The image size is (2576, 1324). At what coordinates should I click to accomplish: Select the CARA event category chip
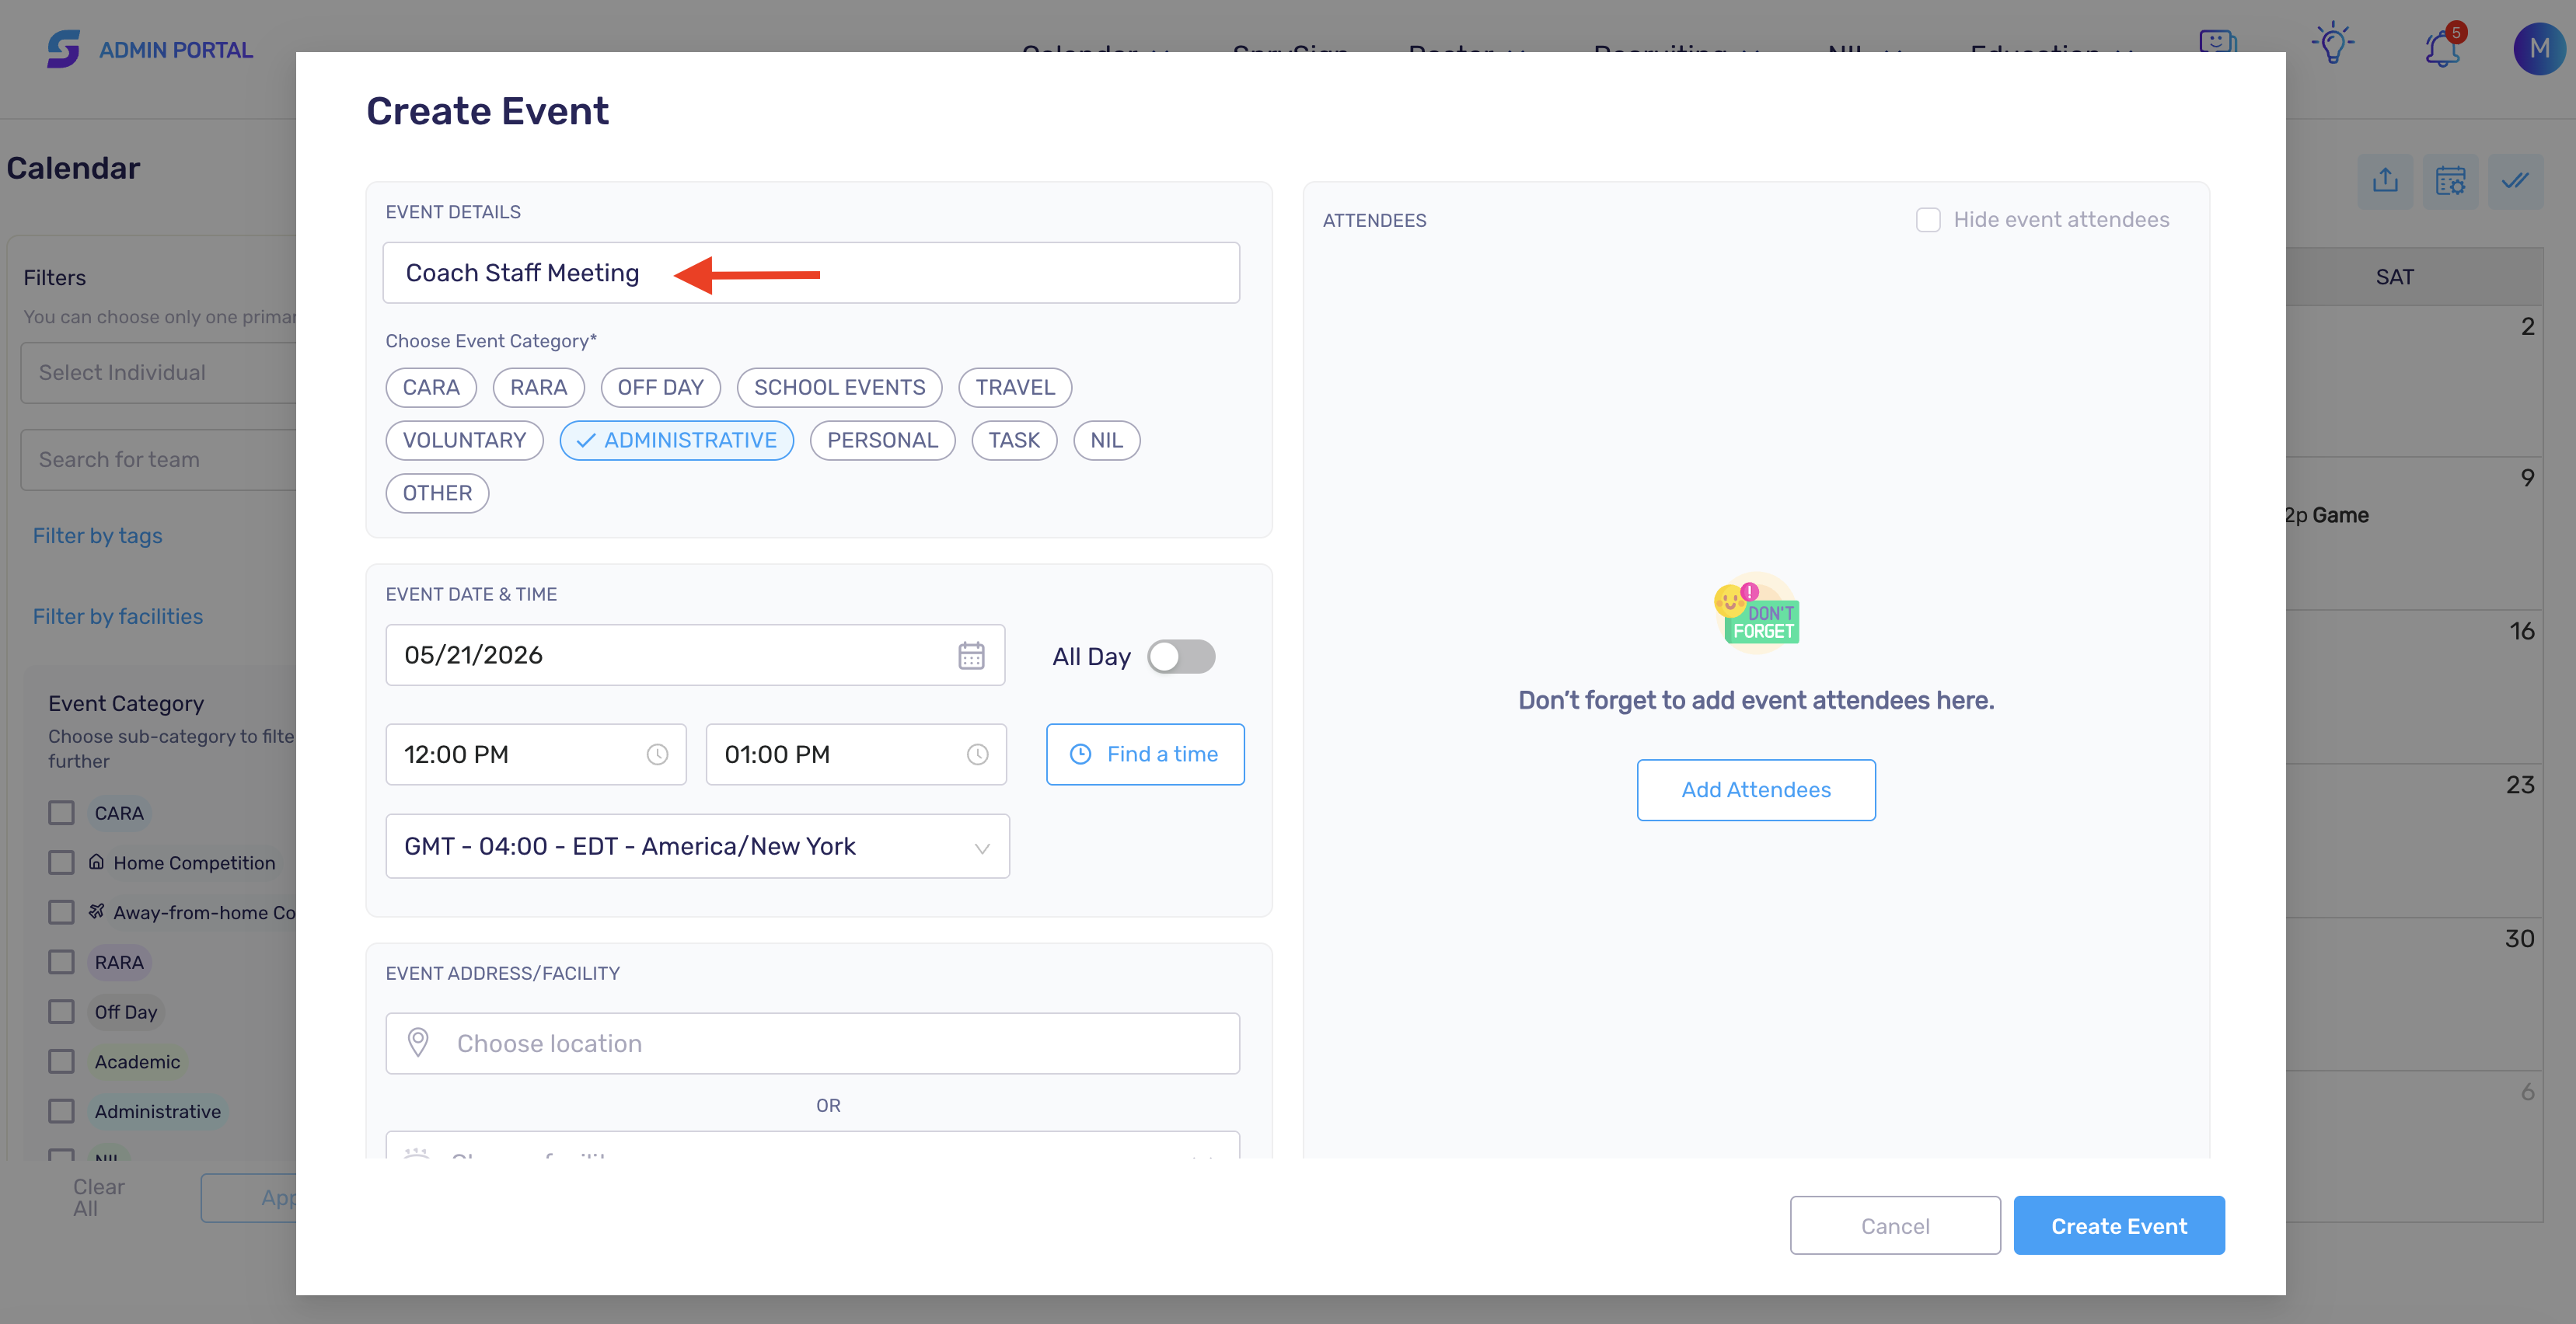tap(431, 388)
